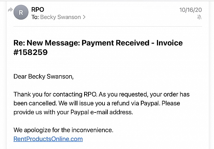
Task: Click the words "your order has"
Action: 170,94
